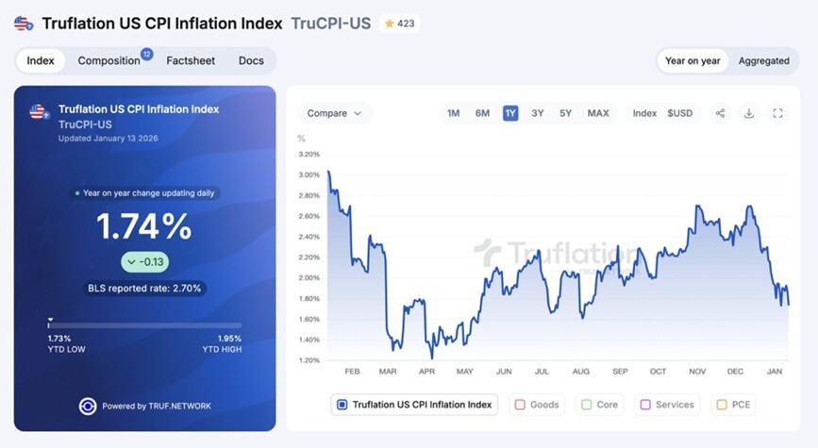The image size is (818, 448).
Task: Switch to Aggregated view
Action: point(763,61)
